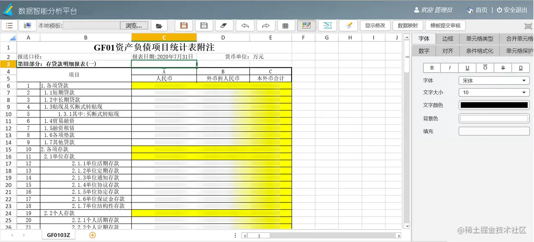Open the 文字大小 dropdown showing 10
This screenshot has height=242, width=534.
point(494,92)
